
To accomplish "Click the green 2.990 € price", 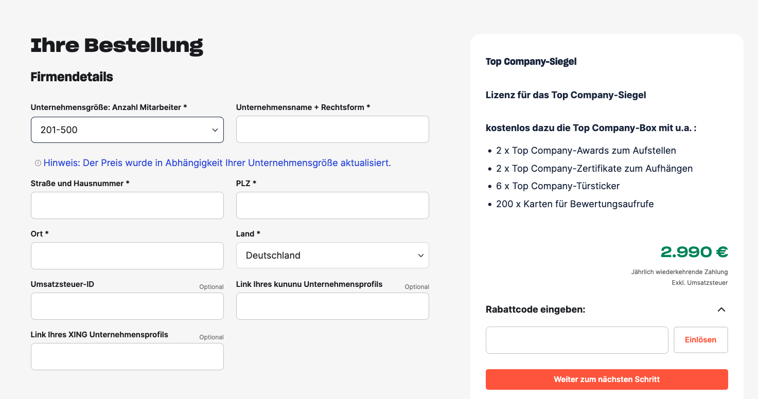I will tap(694, 252).
